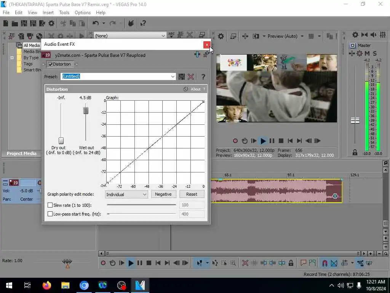The image size is (390, 293).
Task: Click the What's This Help icon
Action: [143, 23]
